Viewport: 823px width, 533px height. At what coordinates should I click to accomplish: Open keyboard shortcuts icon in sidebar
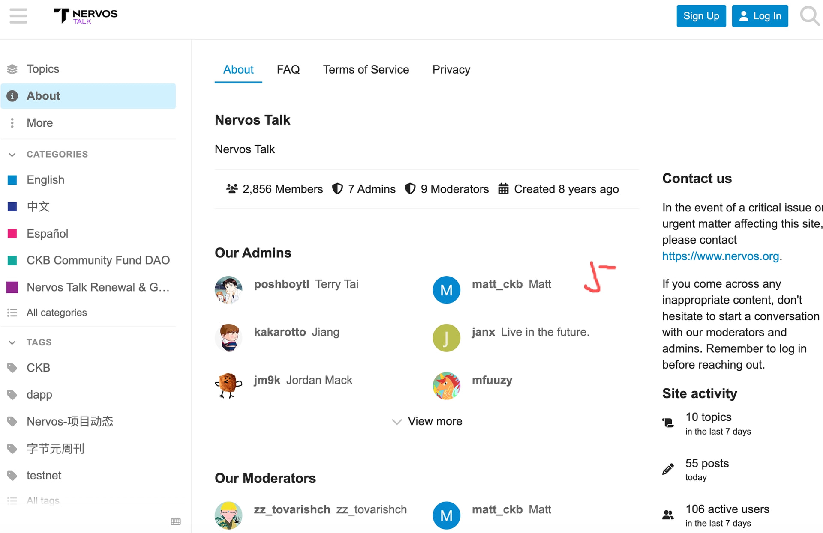click(x=176, y=521)
